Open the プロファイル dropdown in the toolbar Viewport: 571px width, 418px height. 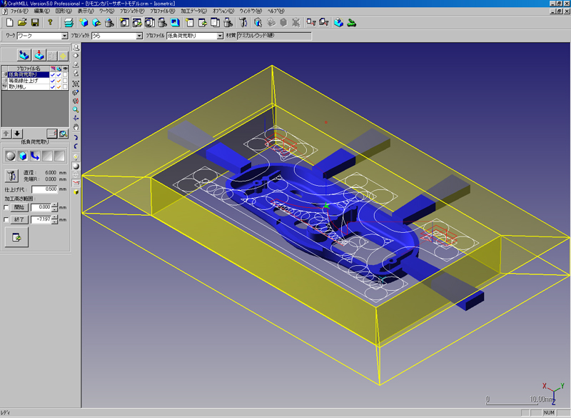point(219,36)
